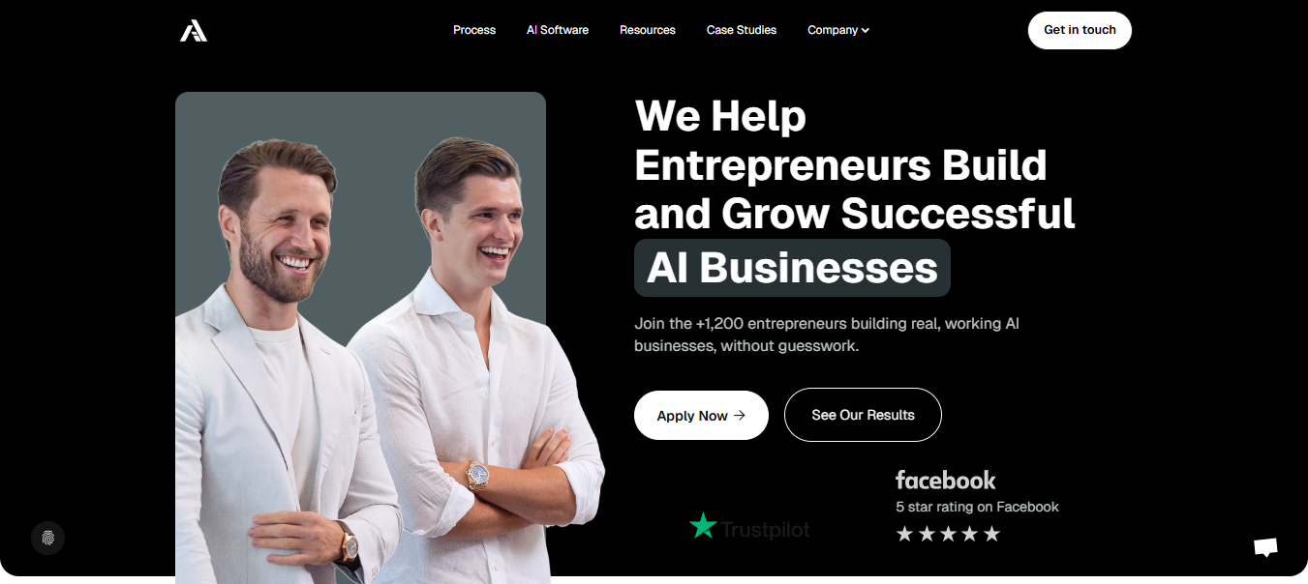1308x584 pixels.
Task: Open the Resources navigation link
Action: coord(648,30)
